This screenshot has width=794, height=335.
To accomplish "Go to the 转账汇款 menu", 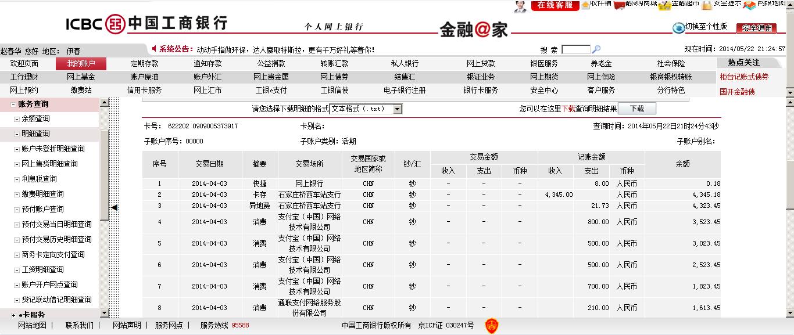I will [334, 63].
